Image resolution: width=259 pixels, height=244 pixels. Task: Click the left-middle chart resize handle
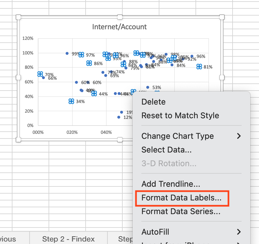click(x=18, y=77)
